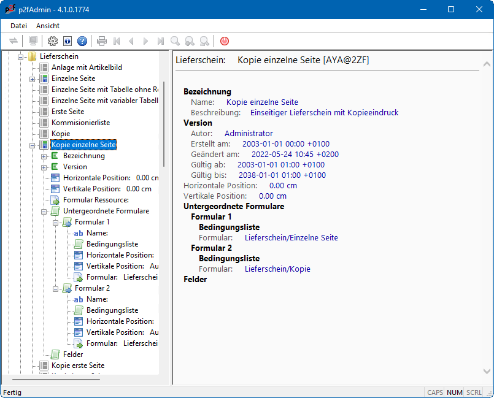Open the Ansicht menu
Screen dimensions: 494x398
(48, 26)
